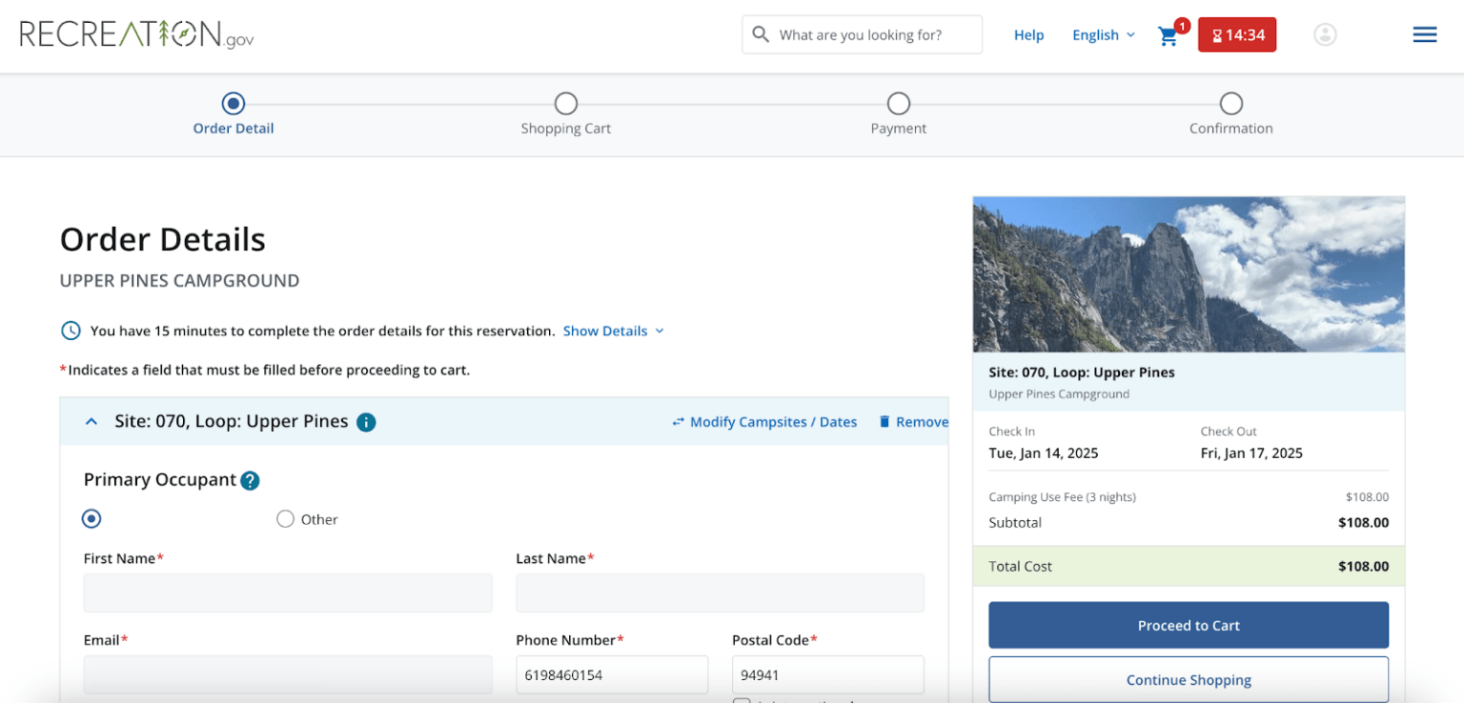This screenshot has width=1464, height=703.
Task: Open the English language dropdown
Action: pos(1103,35)
